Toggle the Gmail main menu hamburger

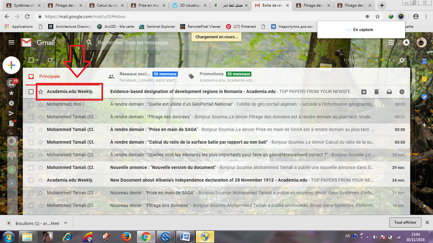(x=12, y=42)
